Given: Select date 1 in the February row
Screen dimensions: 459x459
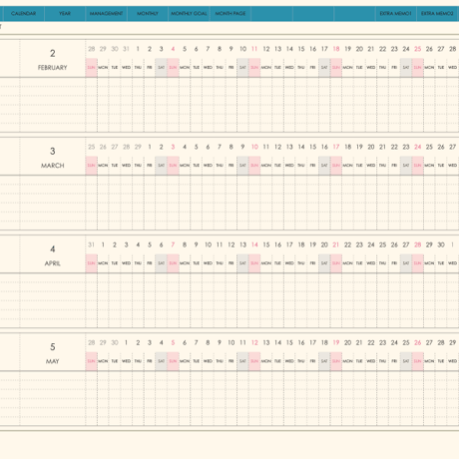Looking at the screenshot, I should tap(138, 49).
